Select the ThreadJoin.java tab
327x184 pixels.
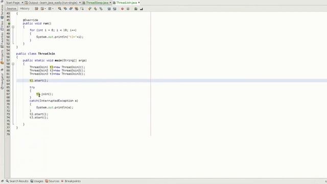[x=125, y=3]
